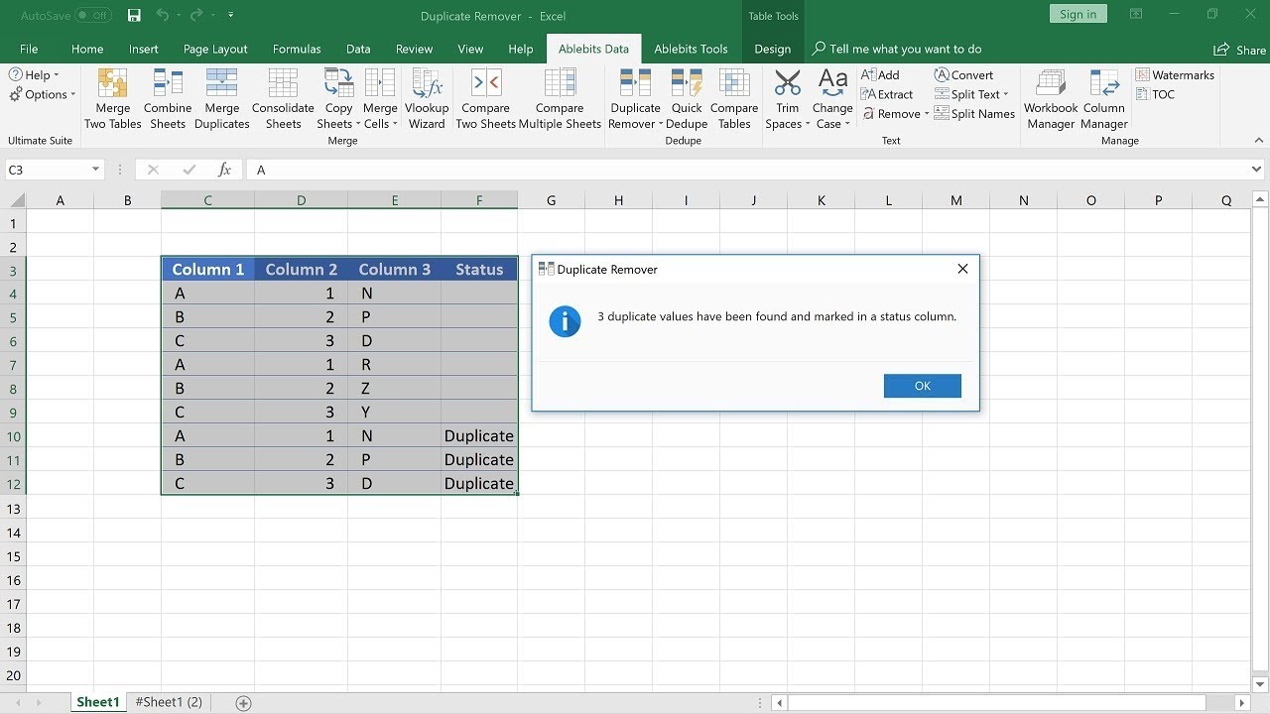The width and height of the screenshot is (1270, 714).
Task: Switch to the #Sheet1 (2) sheet tab
Action: [x=169, y=702]
